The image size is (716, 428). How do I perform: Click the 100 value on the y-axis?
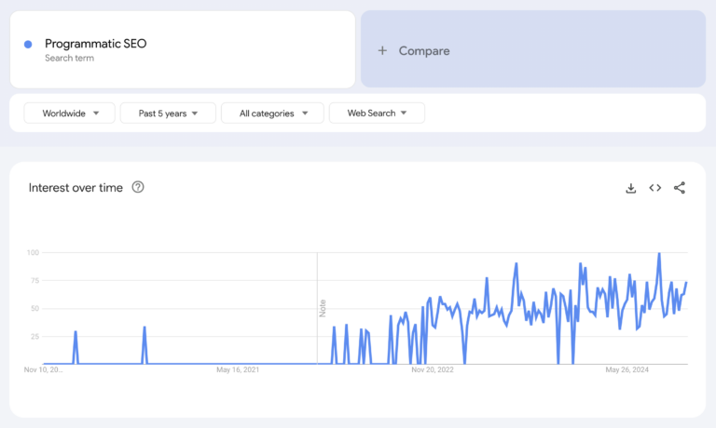[33, 252]
